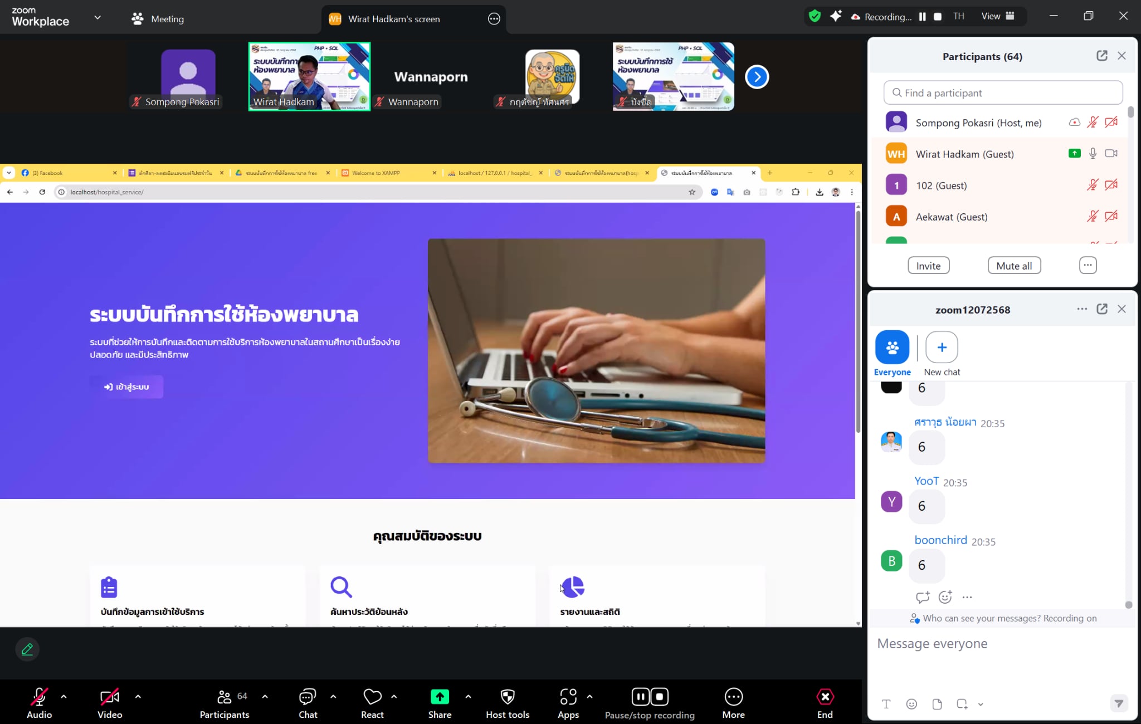Click the Mute all button
The height and width of the screenshot is (724, 1141).
coord(1014,266)
